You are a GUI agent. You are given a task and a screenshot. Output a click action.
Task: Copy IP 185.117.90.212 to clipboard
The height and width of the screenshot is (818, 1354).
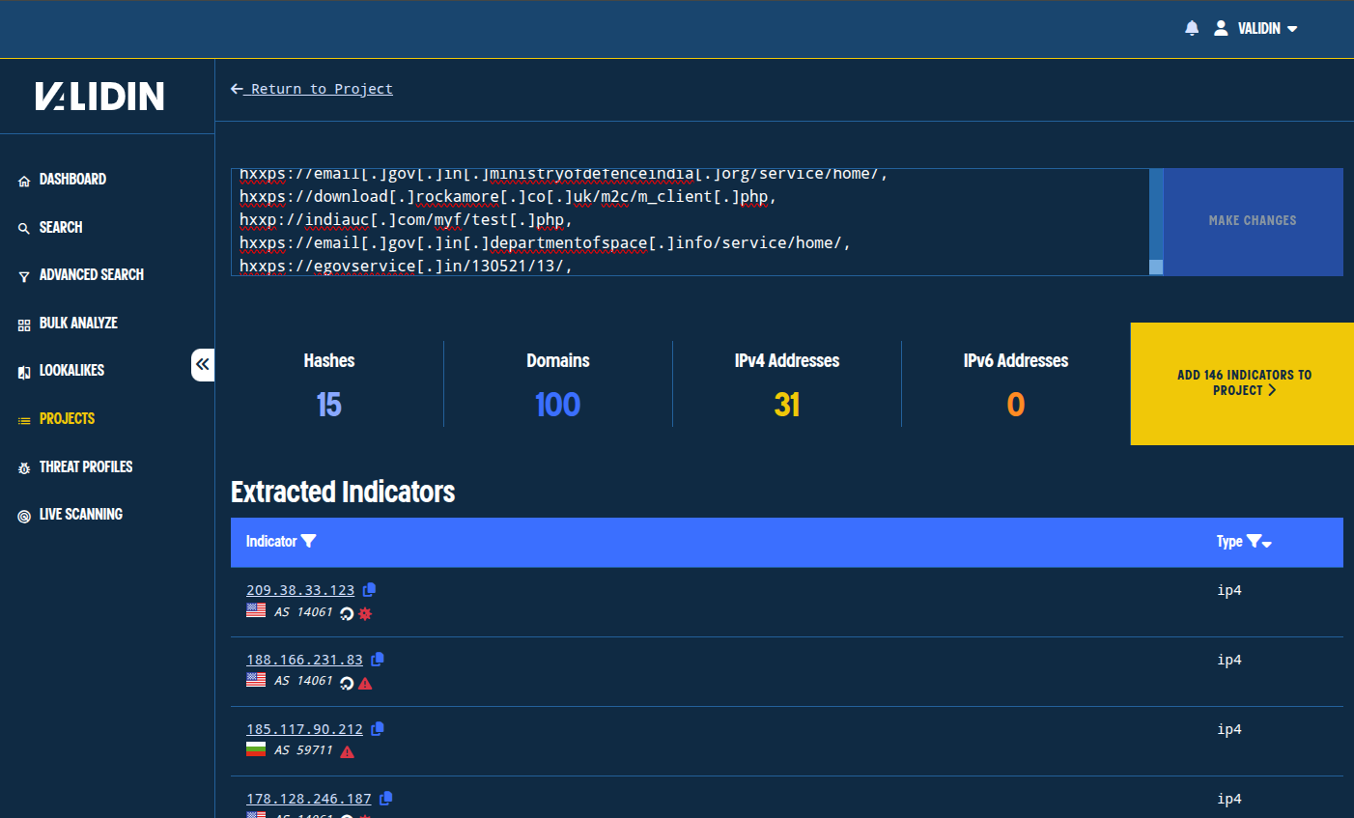(x=378, y=729)
